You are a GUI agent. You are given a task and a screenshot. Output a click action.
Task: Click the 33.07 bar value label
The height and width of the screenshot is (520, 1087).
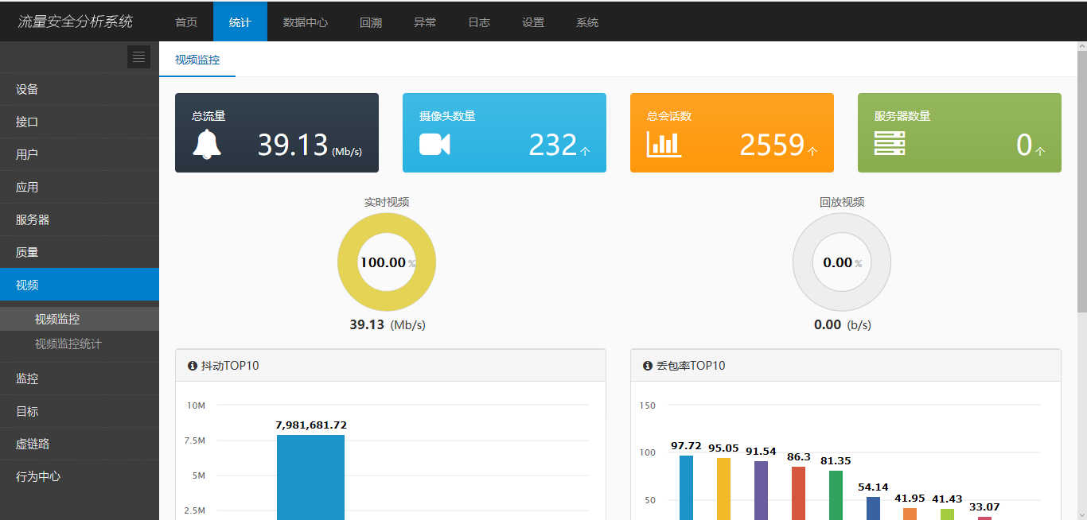pyautogui.click(x=984, y=507)
